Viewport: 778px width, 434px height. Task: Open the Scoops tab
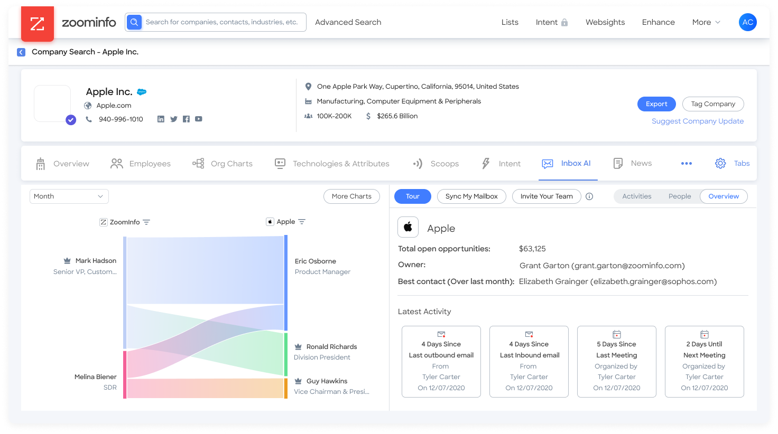pos(436,164)
